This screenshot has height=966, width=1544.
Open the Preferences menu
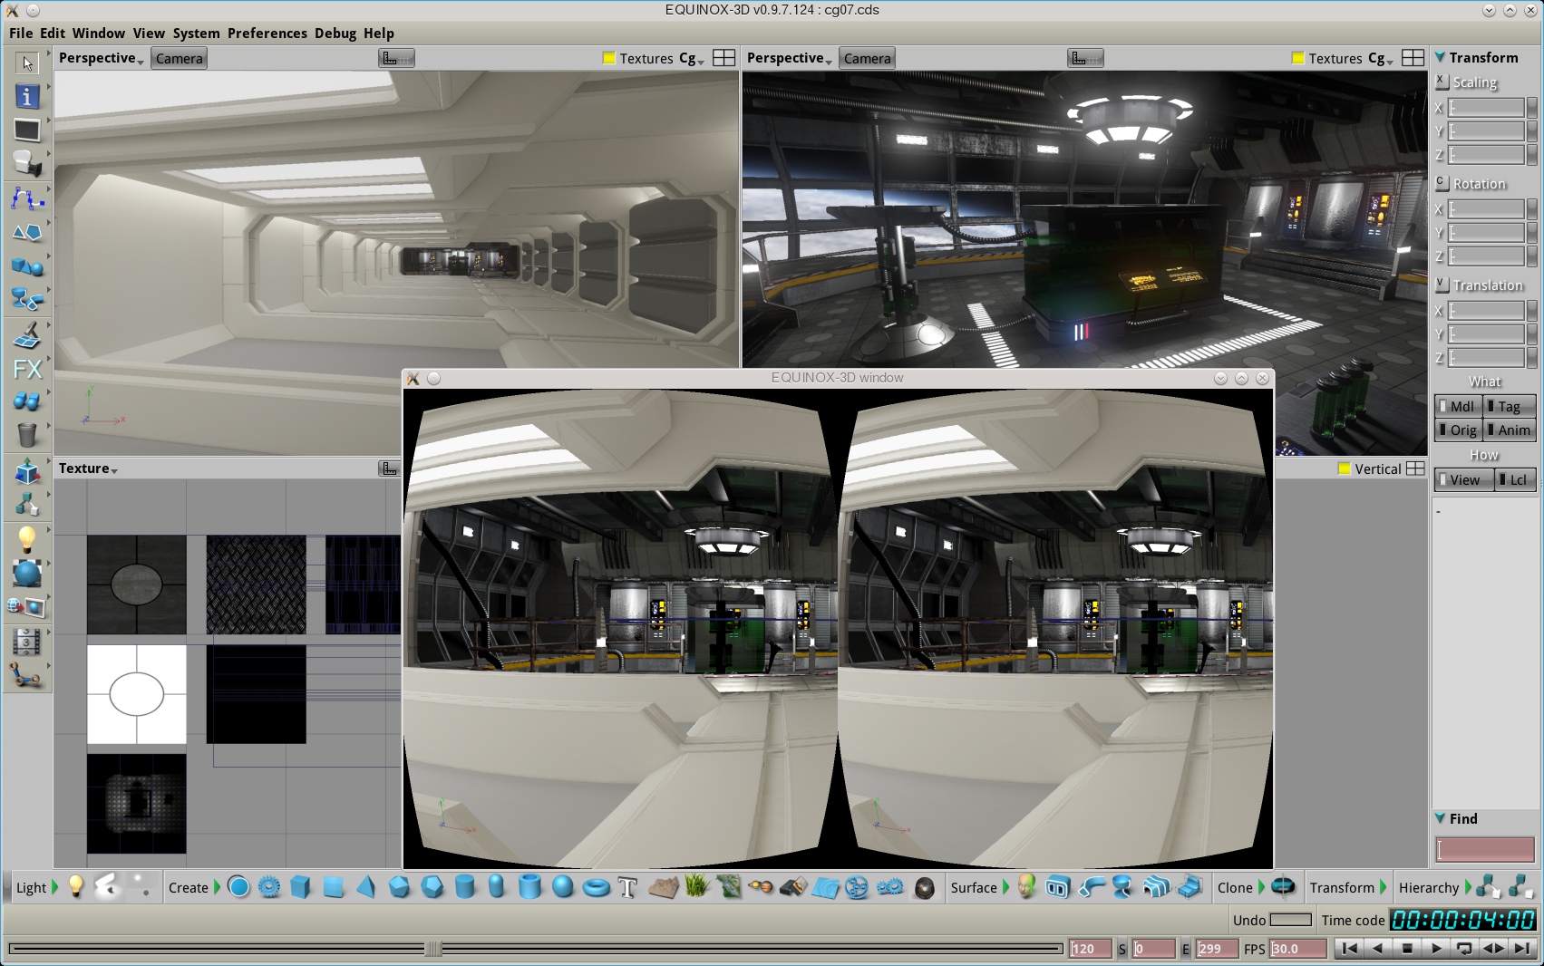coord(267,34)
